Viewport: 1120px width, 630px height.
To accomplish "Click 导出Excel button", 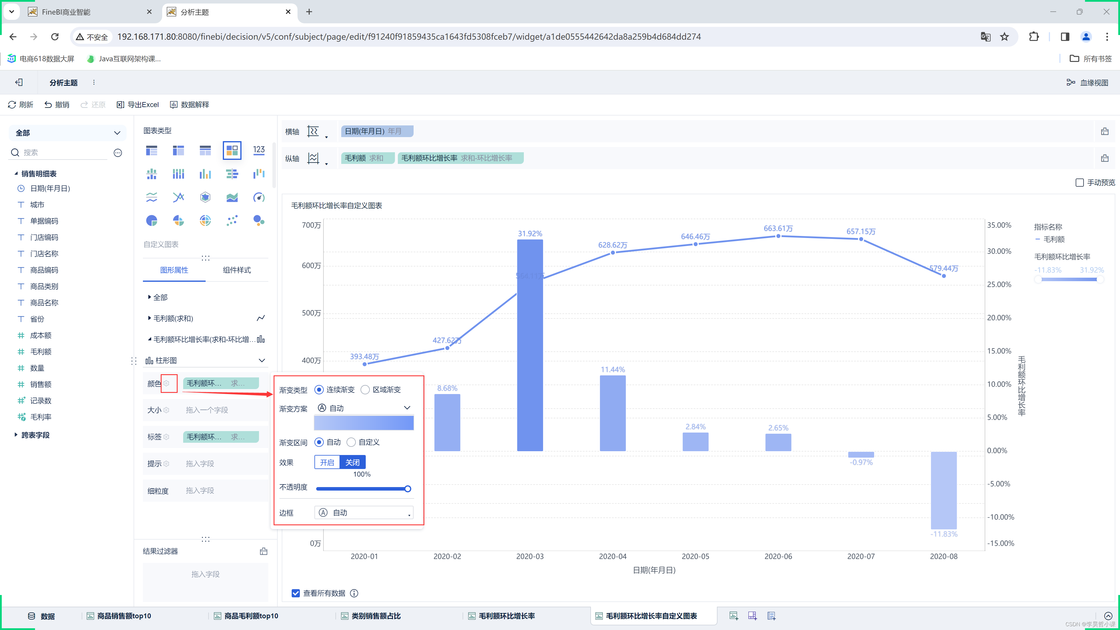I will point(137,104).
